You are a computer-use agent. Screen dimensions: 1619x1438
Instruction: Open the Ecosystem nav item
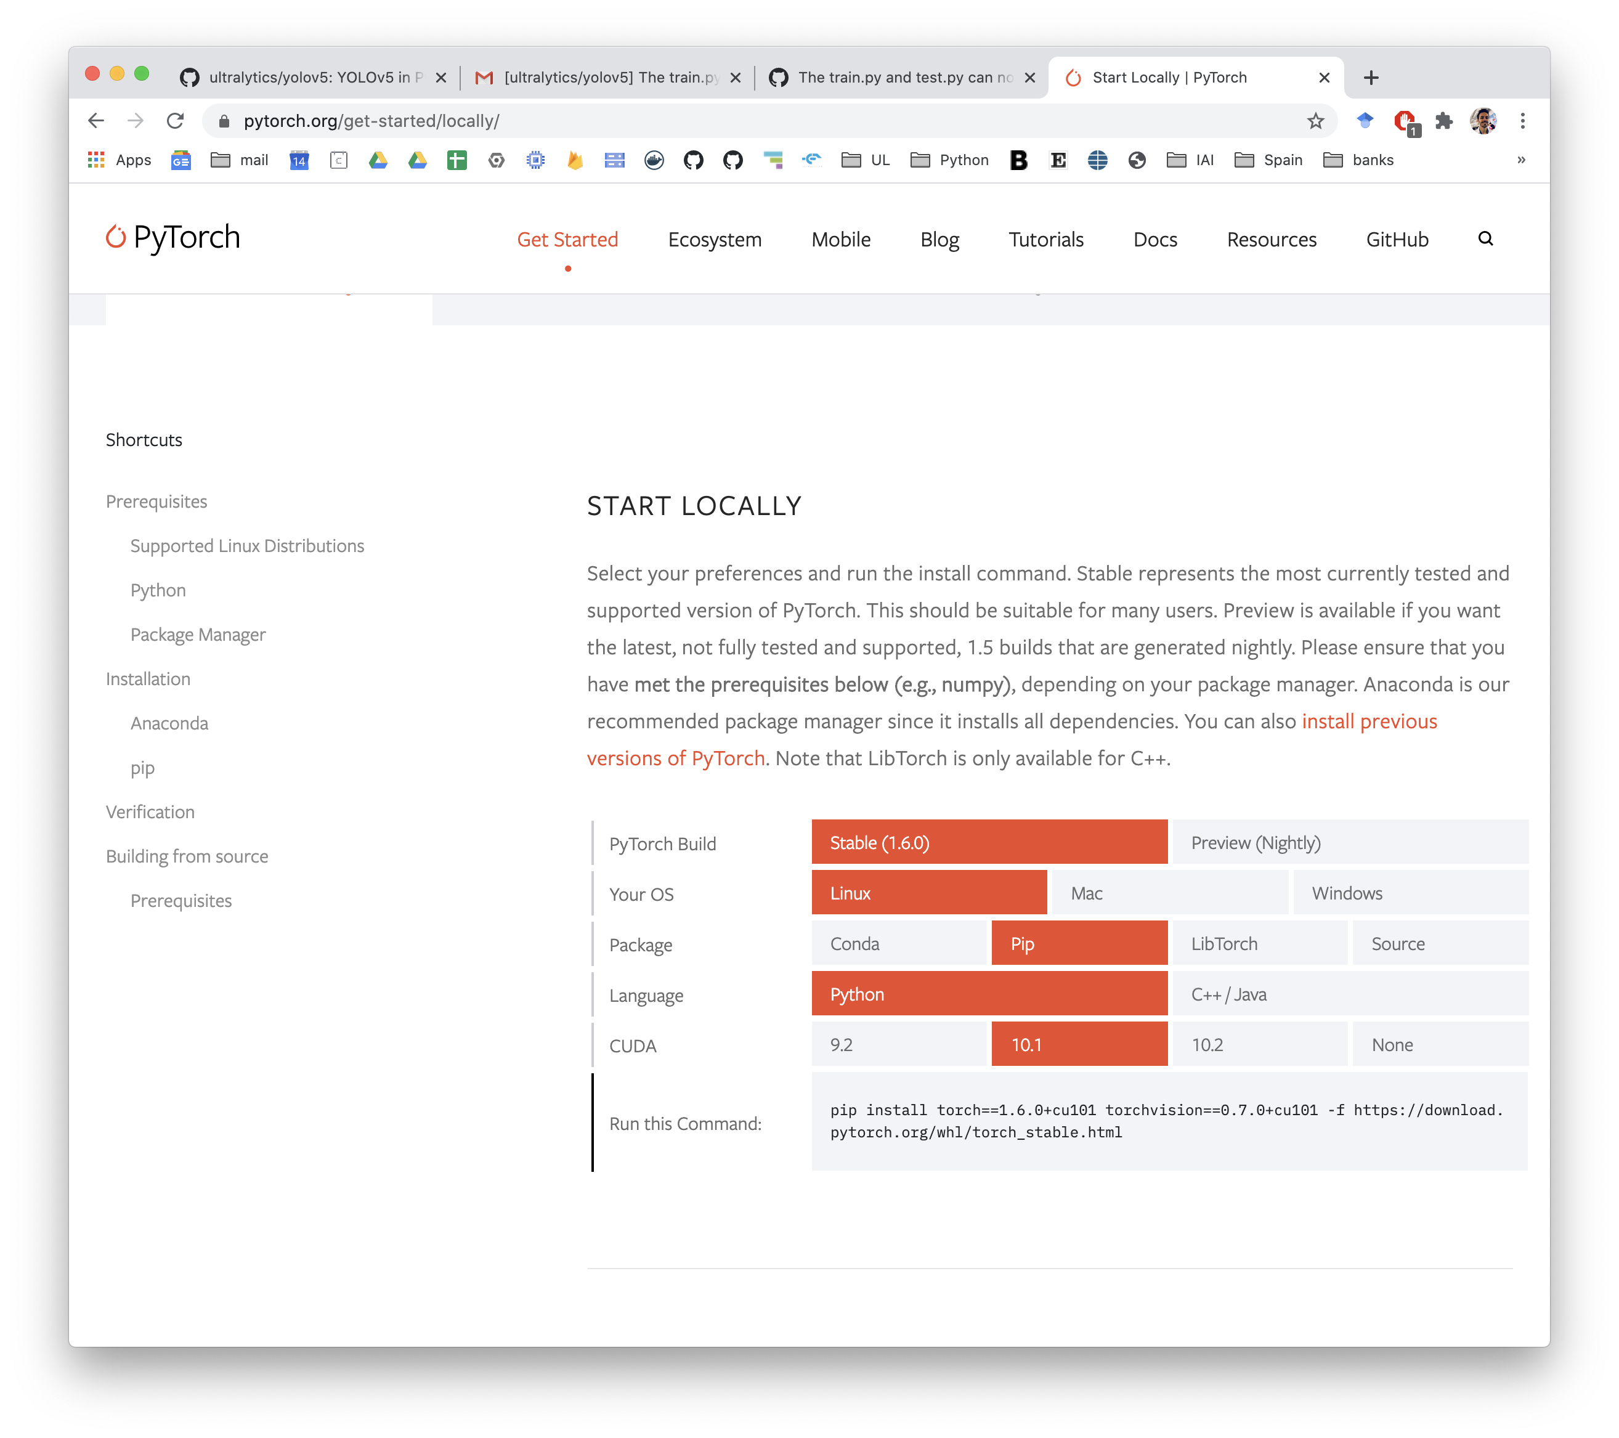click(x=715, y=239)
